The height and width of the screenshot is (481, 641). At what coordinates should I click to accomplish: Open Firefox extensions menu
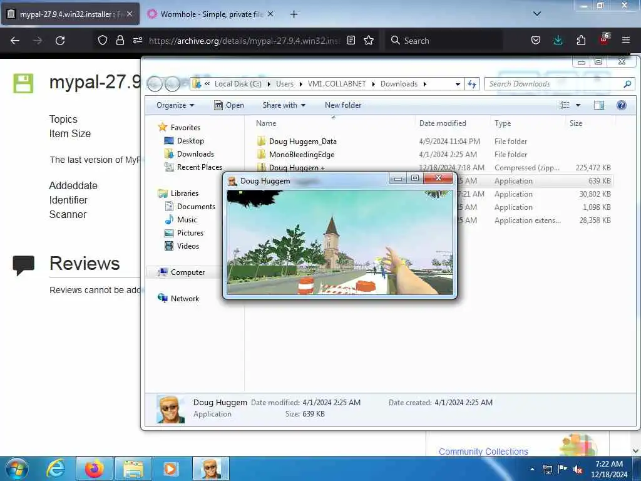point(581,40)
